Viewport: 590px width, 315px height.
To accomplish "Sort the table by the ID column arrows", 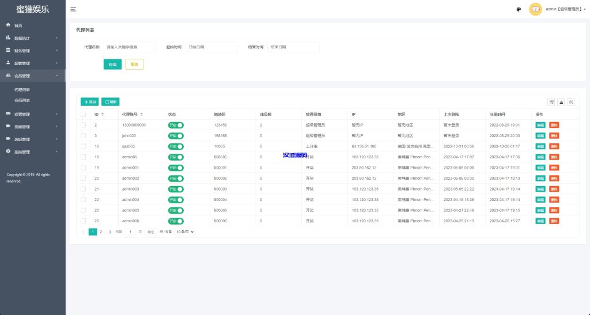I will 103,115.
